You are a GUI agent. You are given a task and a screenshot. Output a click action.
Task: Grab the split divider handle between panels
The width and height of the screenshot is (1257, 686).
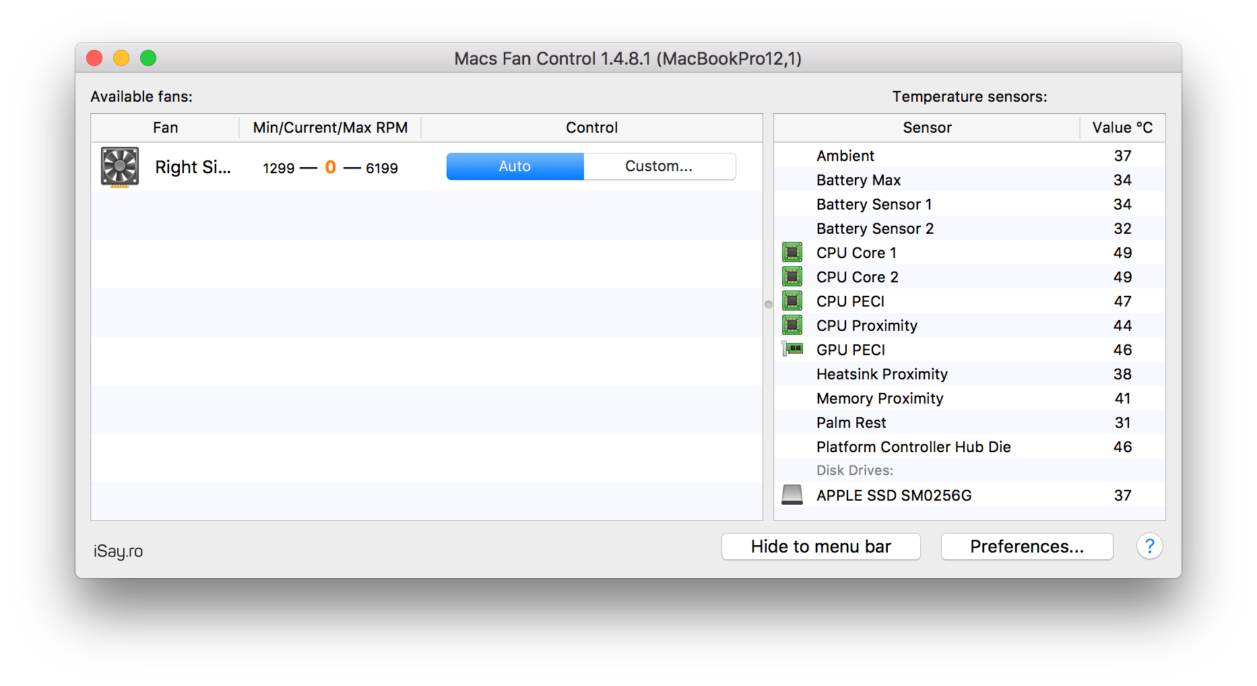point(769,305)
